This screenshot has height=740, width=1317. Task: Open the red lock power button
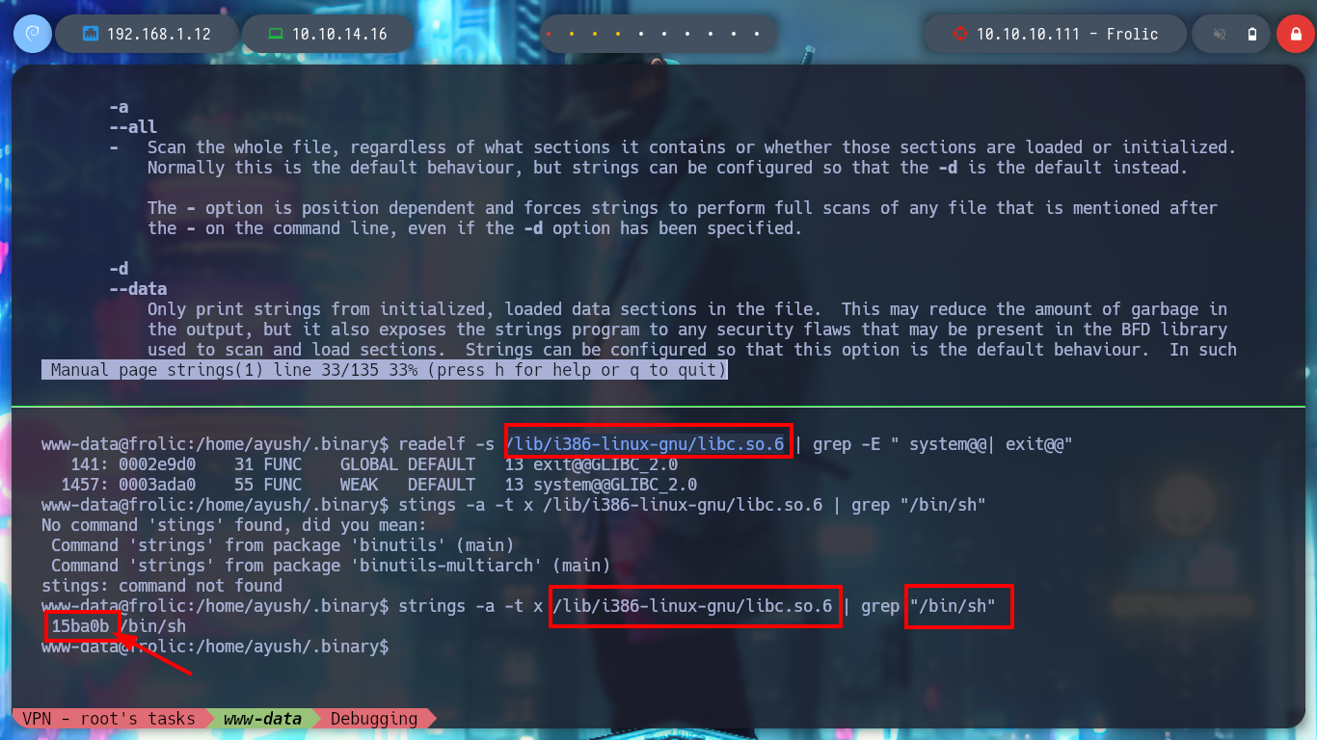click(1295, 34)
